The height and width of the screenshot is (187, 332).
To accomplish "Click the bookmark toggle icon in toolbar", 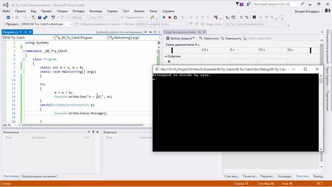I will click(x=254, y=17).
